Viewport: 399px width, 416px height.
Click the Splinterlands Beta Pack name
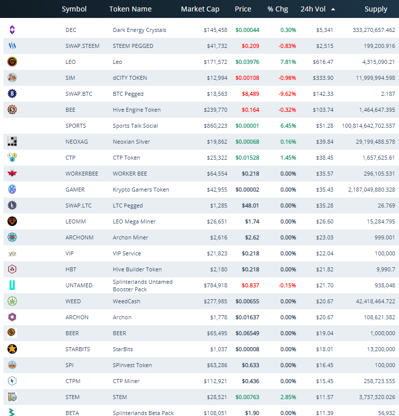pyautogui.click(x=143, y=413)
